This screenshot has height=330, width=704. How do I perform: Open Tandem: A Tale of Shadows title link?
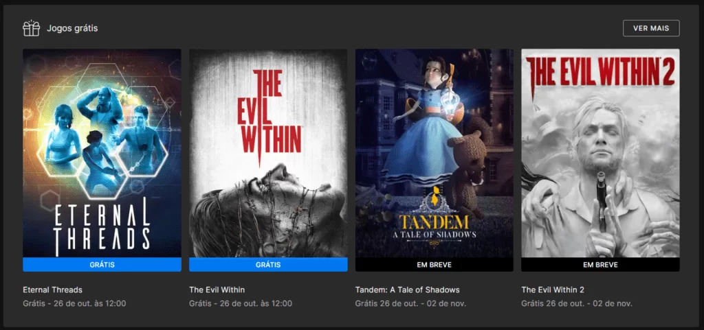[x=407, y=290]
